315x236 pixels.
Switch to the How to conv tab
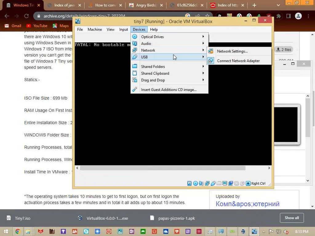(x=105, y=5)
